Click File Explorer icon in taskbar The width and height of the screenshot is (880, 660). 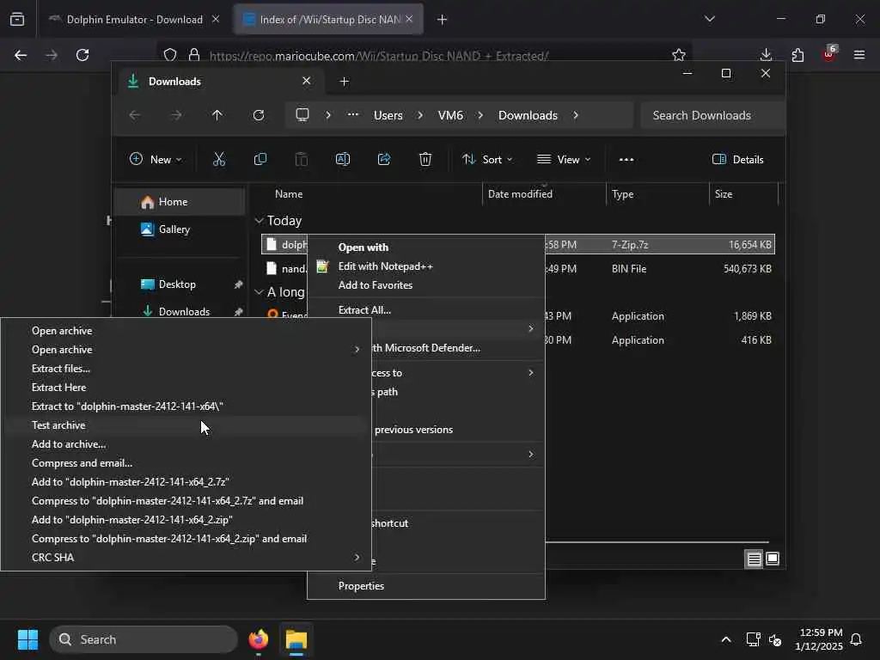coord(296,639)
